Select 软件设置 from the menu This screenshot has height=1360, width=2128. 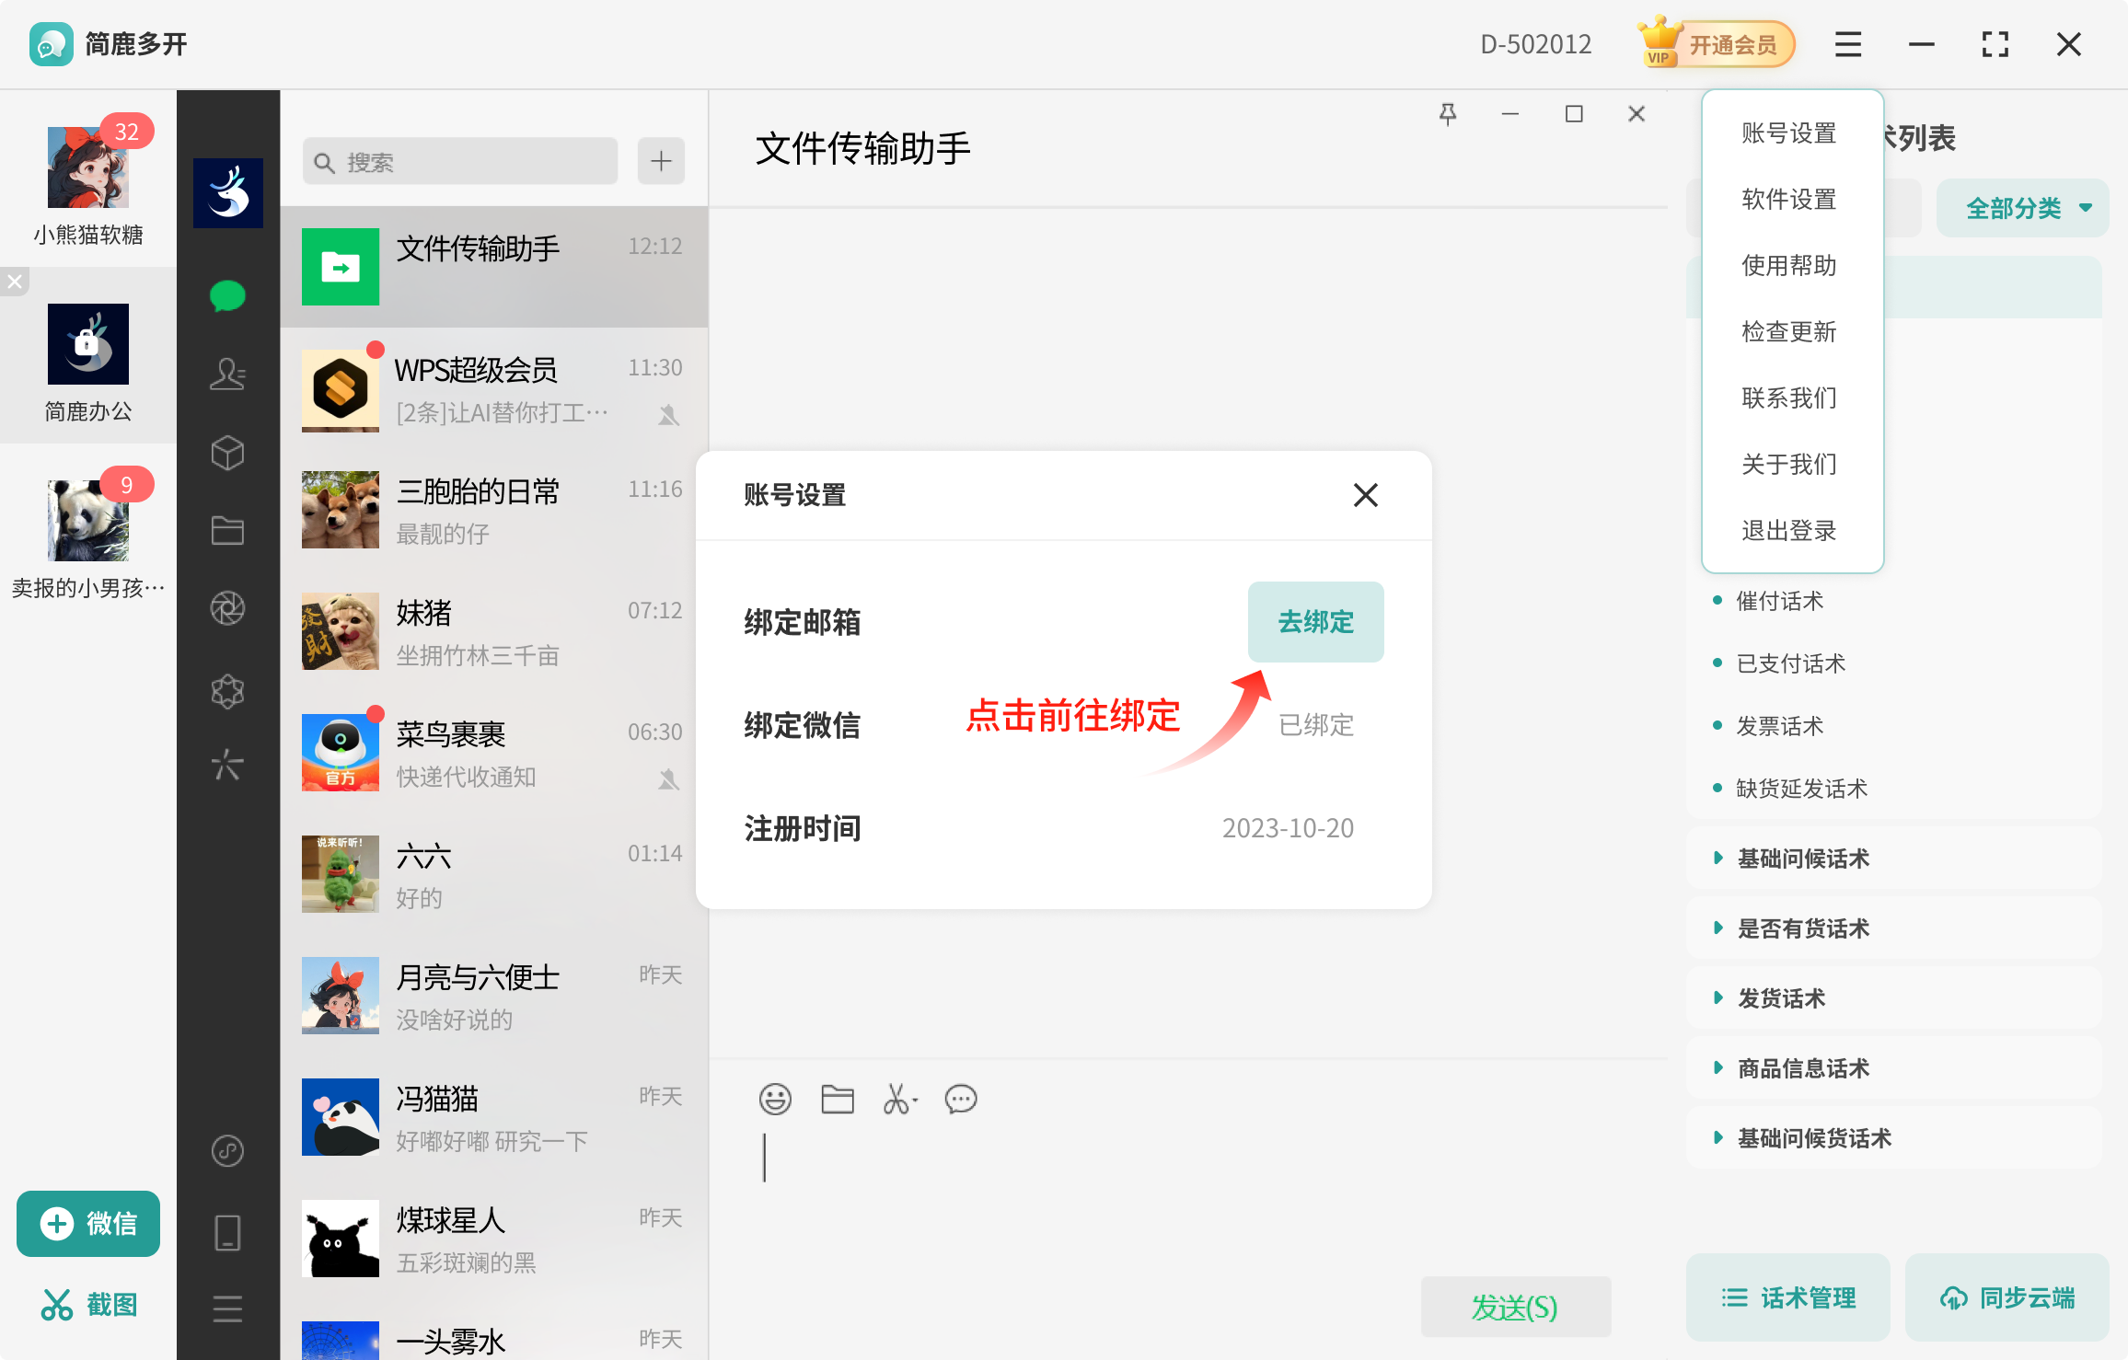point(1788,199)
